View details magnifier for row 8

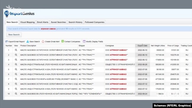point(16,84)
